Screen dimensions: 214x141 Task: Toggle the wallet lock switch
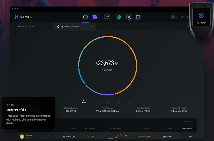click(174, 17)
